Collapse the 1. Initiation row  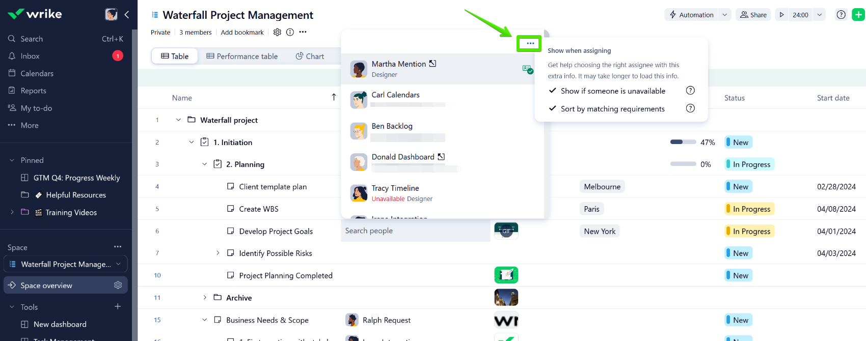[x=192, y=142]
